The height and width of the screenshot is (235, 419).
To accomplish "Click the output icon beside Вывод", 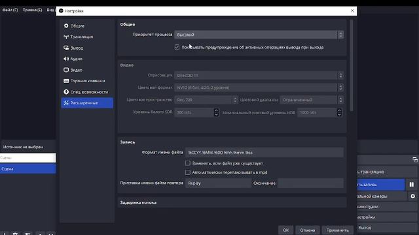I will tap(66, 48).
